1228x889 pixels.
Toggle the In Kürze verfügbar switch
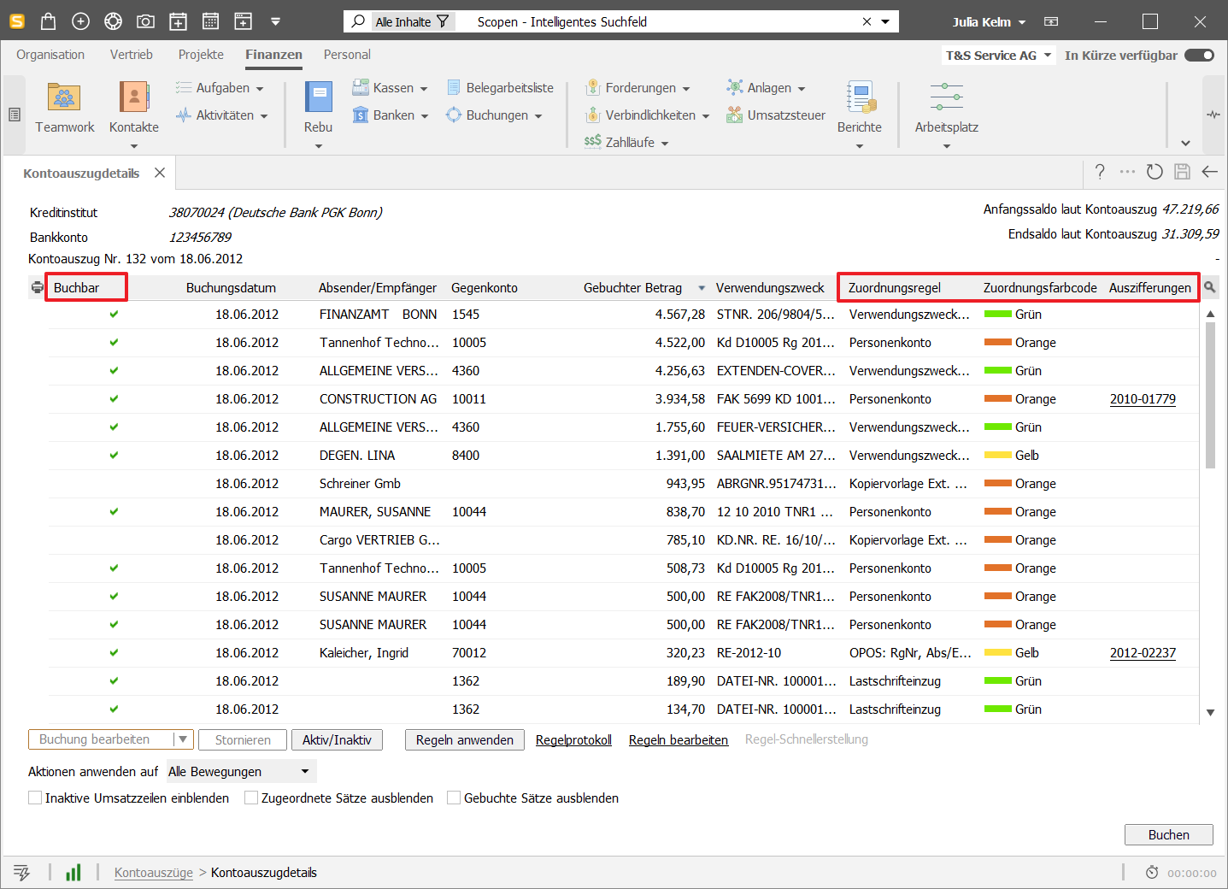pyautogui.click(x=1200, y=56)
